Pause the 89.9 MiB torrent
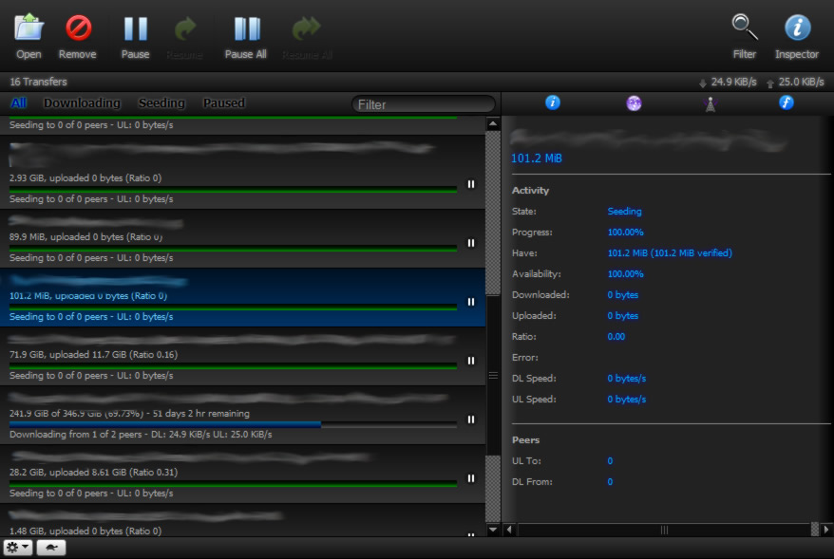The height and width of the screenshot is (559, 834). click(x=471, y=243)
